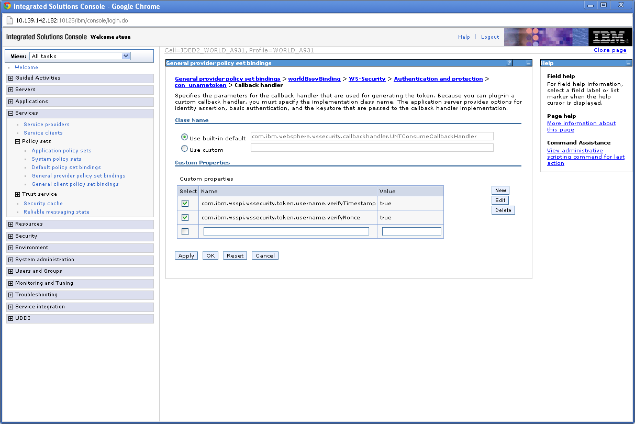Collapse the Policy sets subtree

point(17,141)
